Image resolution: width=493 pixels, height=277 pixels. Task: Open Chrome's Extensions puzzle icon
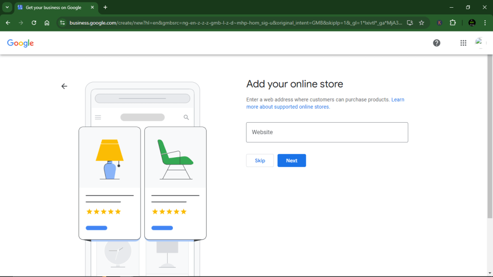pos(453,22)
